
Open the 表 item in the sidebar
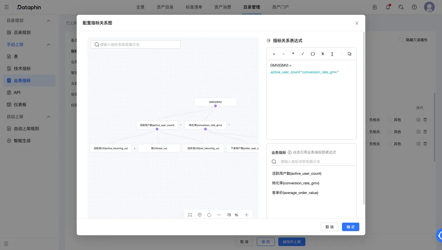pos(29,57)
